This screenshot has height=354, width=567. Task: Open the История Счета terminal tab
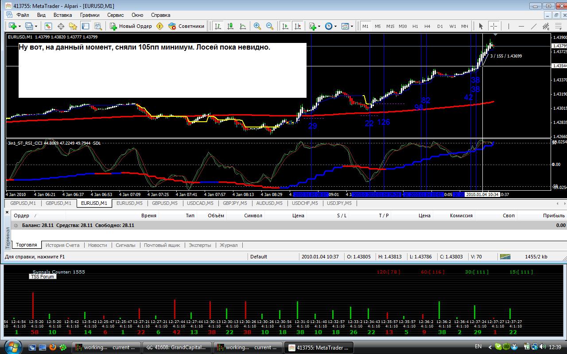62,245
